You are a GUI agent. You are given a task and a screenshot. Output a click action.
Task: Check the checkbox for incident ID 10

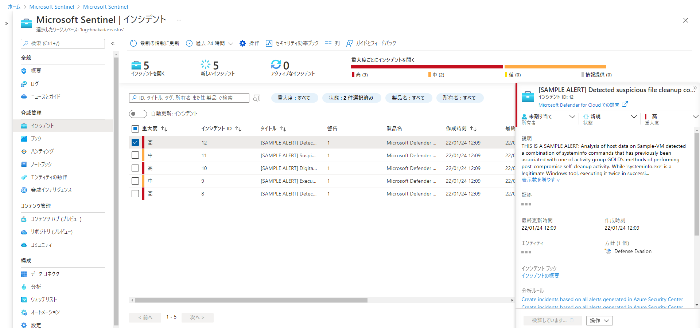135,168
